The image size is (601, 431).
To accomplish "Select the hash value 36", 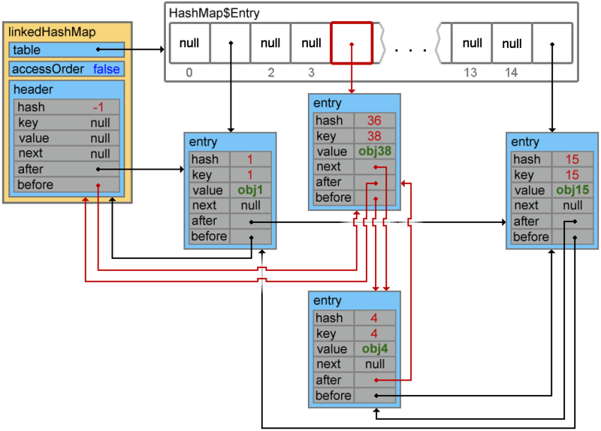I will tap(374, 120).
